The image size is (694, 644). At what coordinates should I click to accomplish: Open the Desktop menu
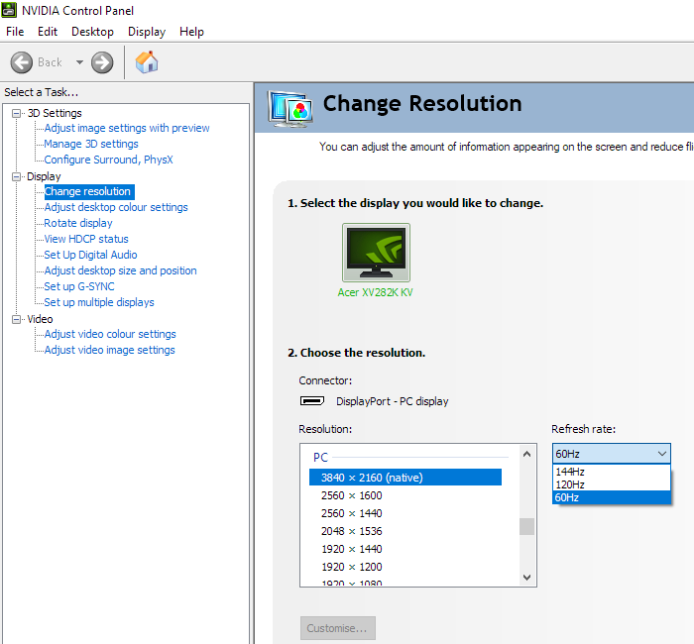(x=92, y=32)
